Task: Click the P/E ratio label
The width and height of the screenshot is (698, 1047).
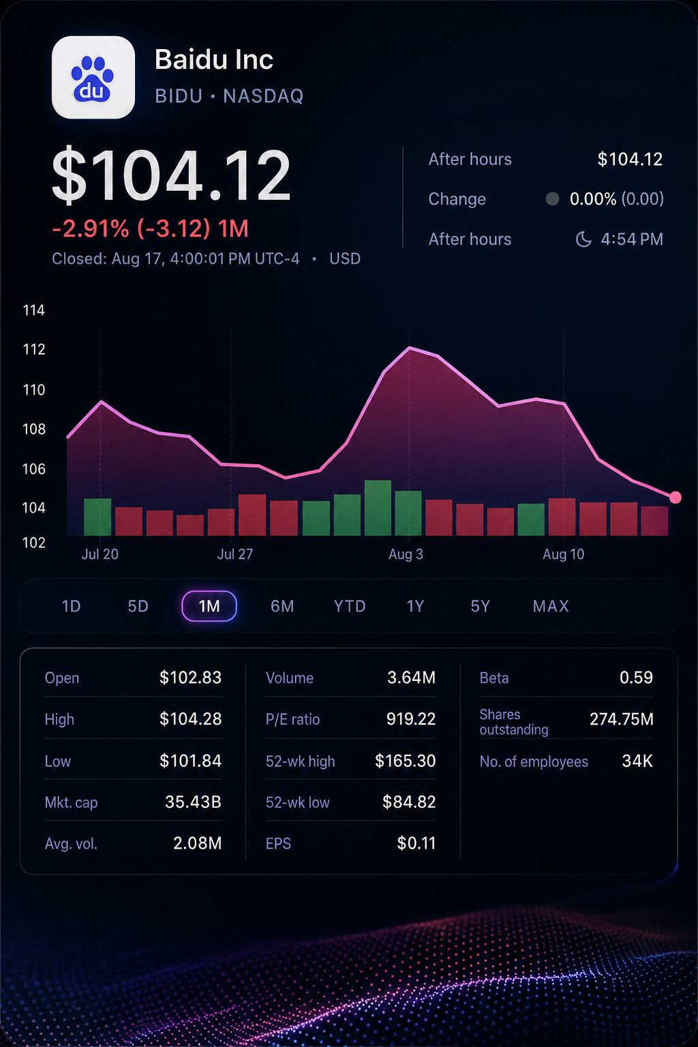Action: point(292,719)
